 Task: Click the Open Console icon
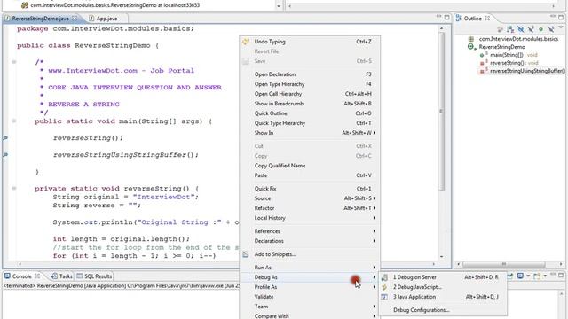pyautogui.click(x=537, y=276)
